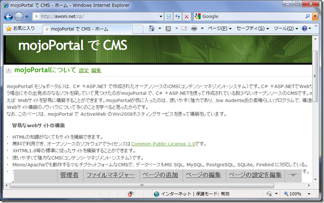Viewport: 324px width, 203px height.
Task: Click the mojoPortal で CMS banner title
Action: [x=72, y=46]
